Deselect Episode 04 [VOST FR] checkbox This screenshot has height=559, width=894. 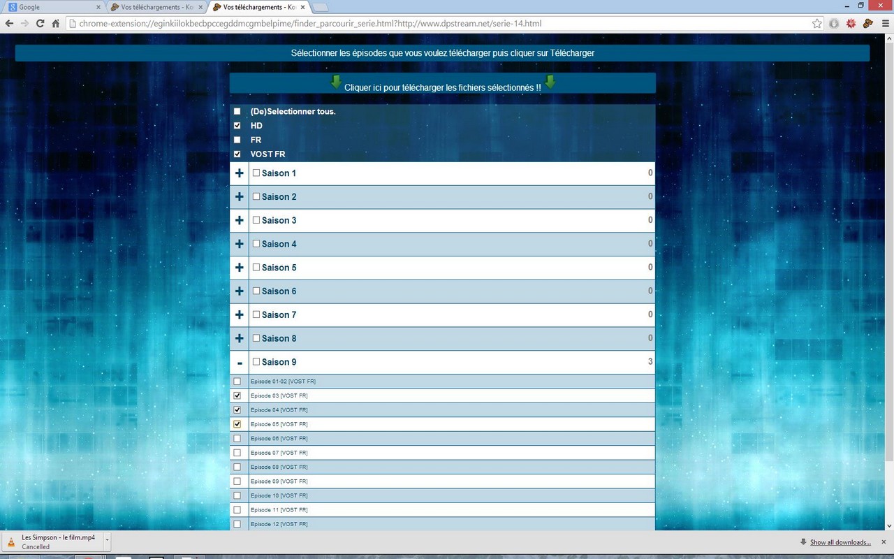[x=237, y=410]
